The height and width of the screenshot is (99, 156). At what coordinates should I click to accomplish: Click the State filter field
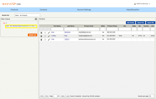(134, 29)
